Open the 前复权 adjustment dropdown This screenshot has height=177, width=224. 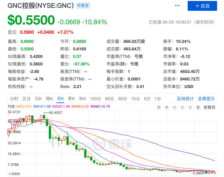click(210, 107)
